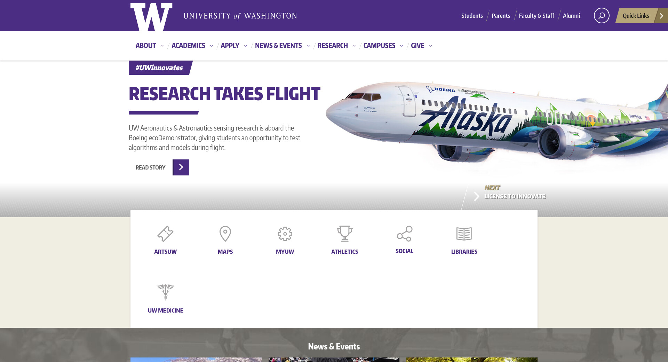
Task: Open the Campuses dropdown chevron
Action: [401, 46]
